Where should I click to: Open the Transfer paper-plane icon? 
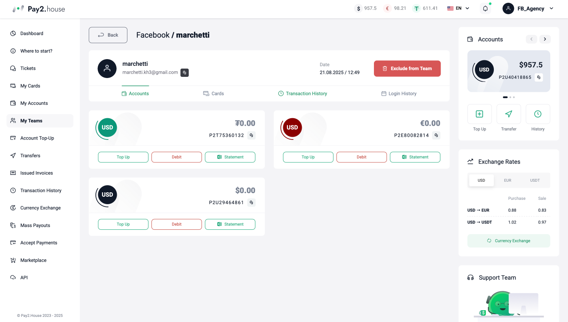point(508,114)
